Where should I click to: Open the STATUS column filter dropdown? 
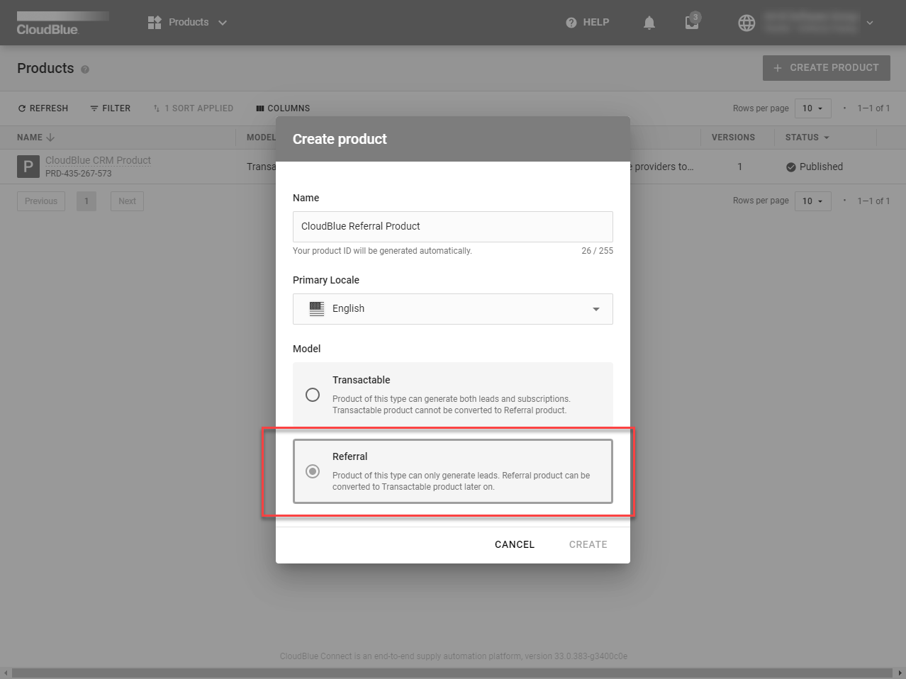click(x=827, y=138)
